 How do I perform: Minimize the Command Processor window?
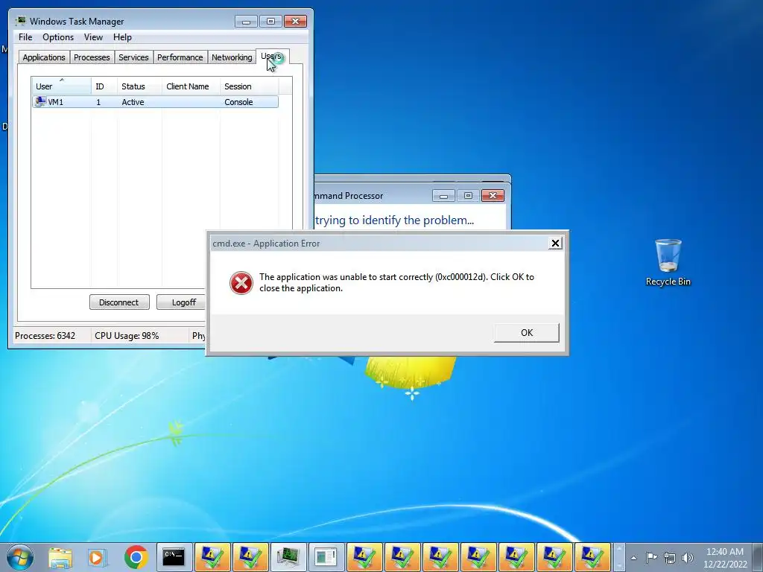pos(443,196)
